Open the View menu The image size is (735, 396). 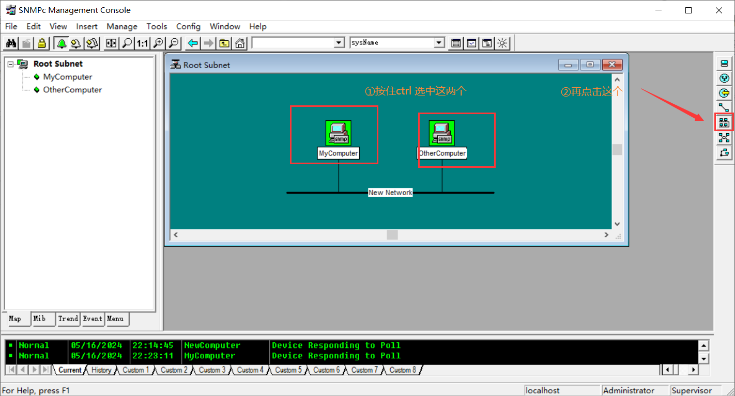coord(58,26)
